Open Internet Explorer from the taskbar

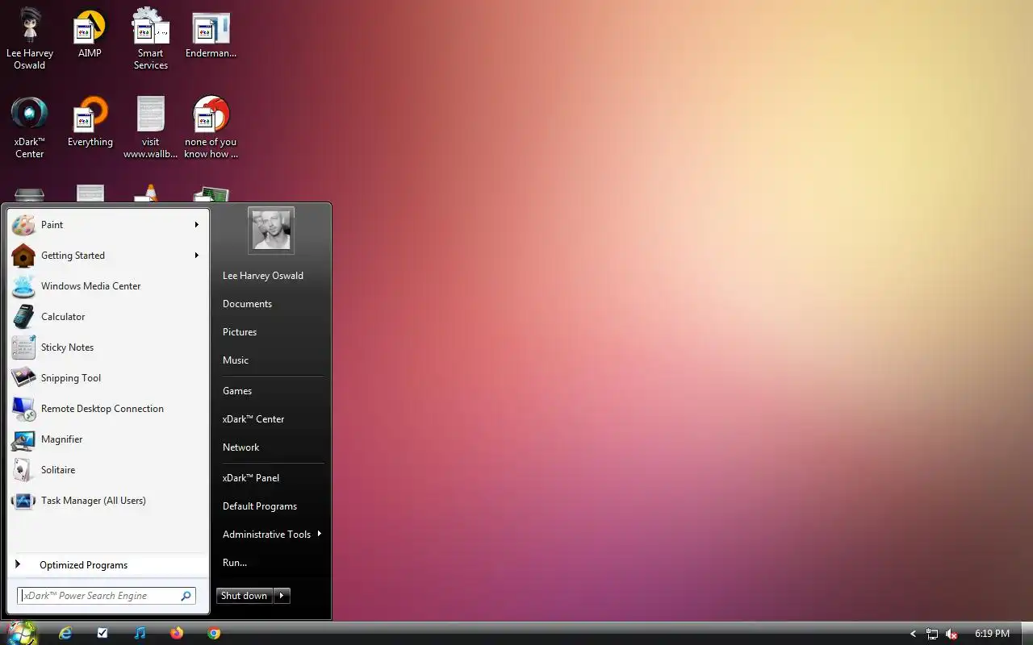click(x=65, y=634)
